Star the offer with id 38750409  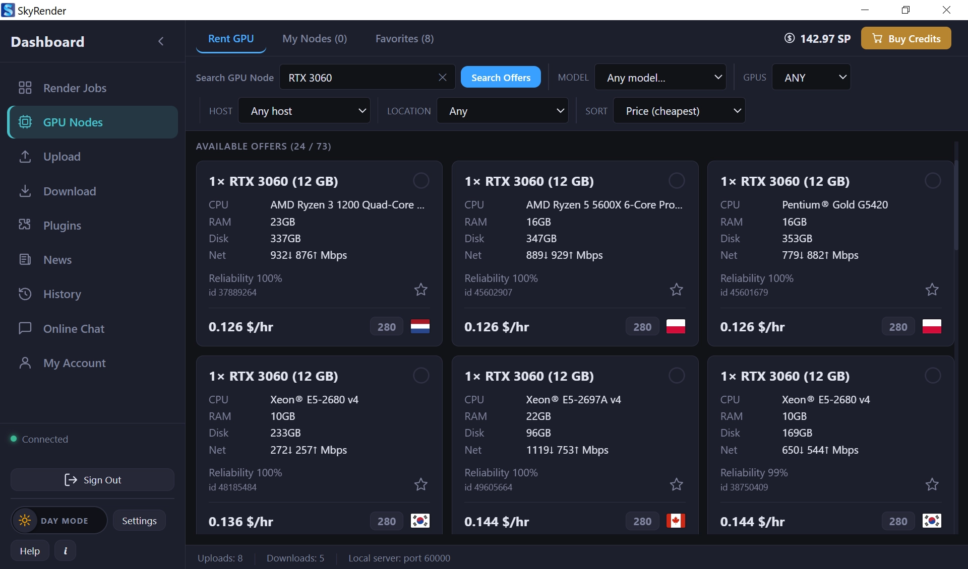(932, 484)
